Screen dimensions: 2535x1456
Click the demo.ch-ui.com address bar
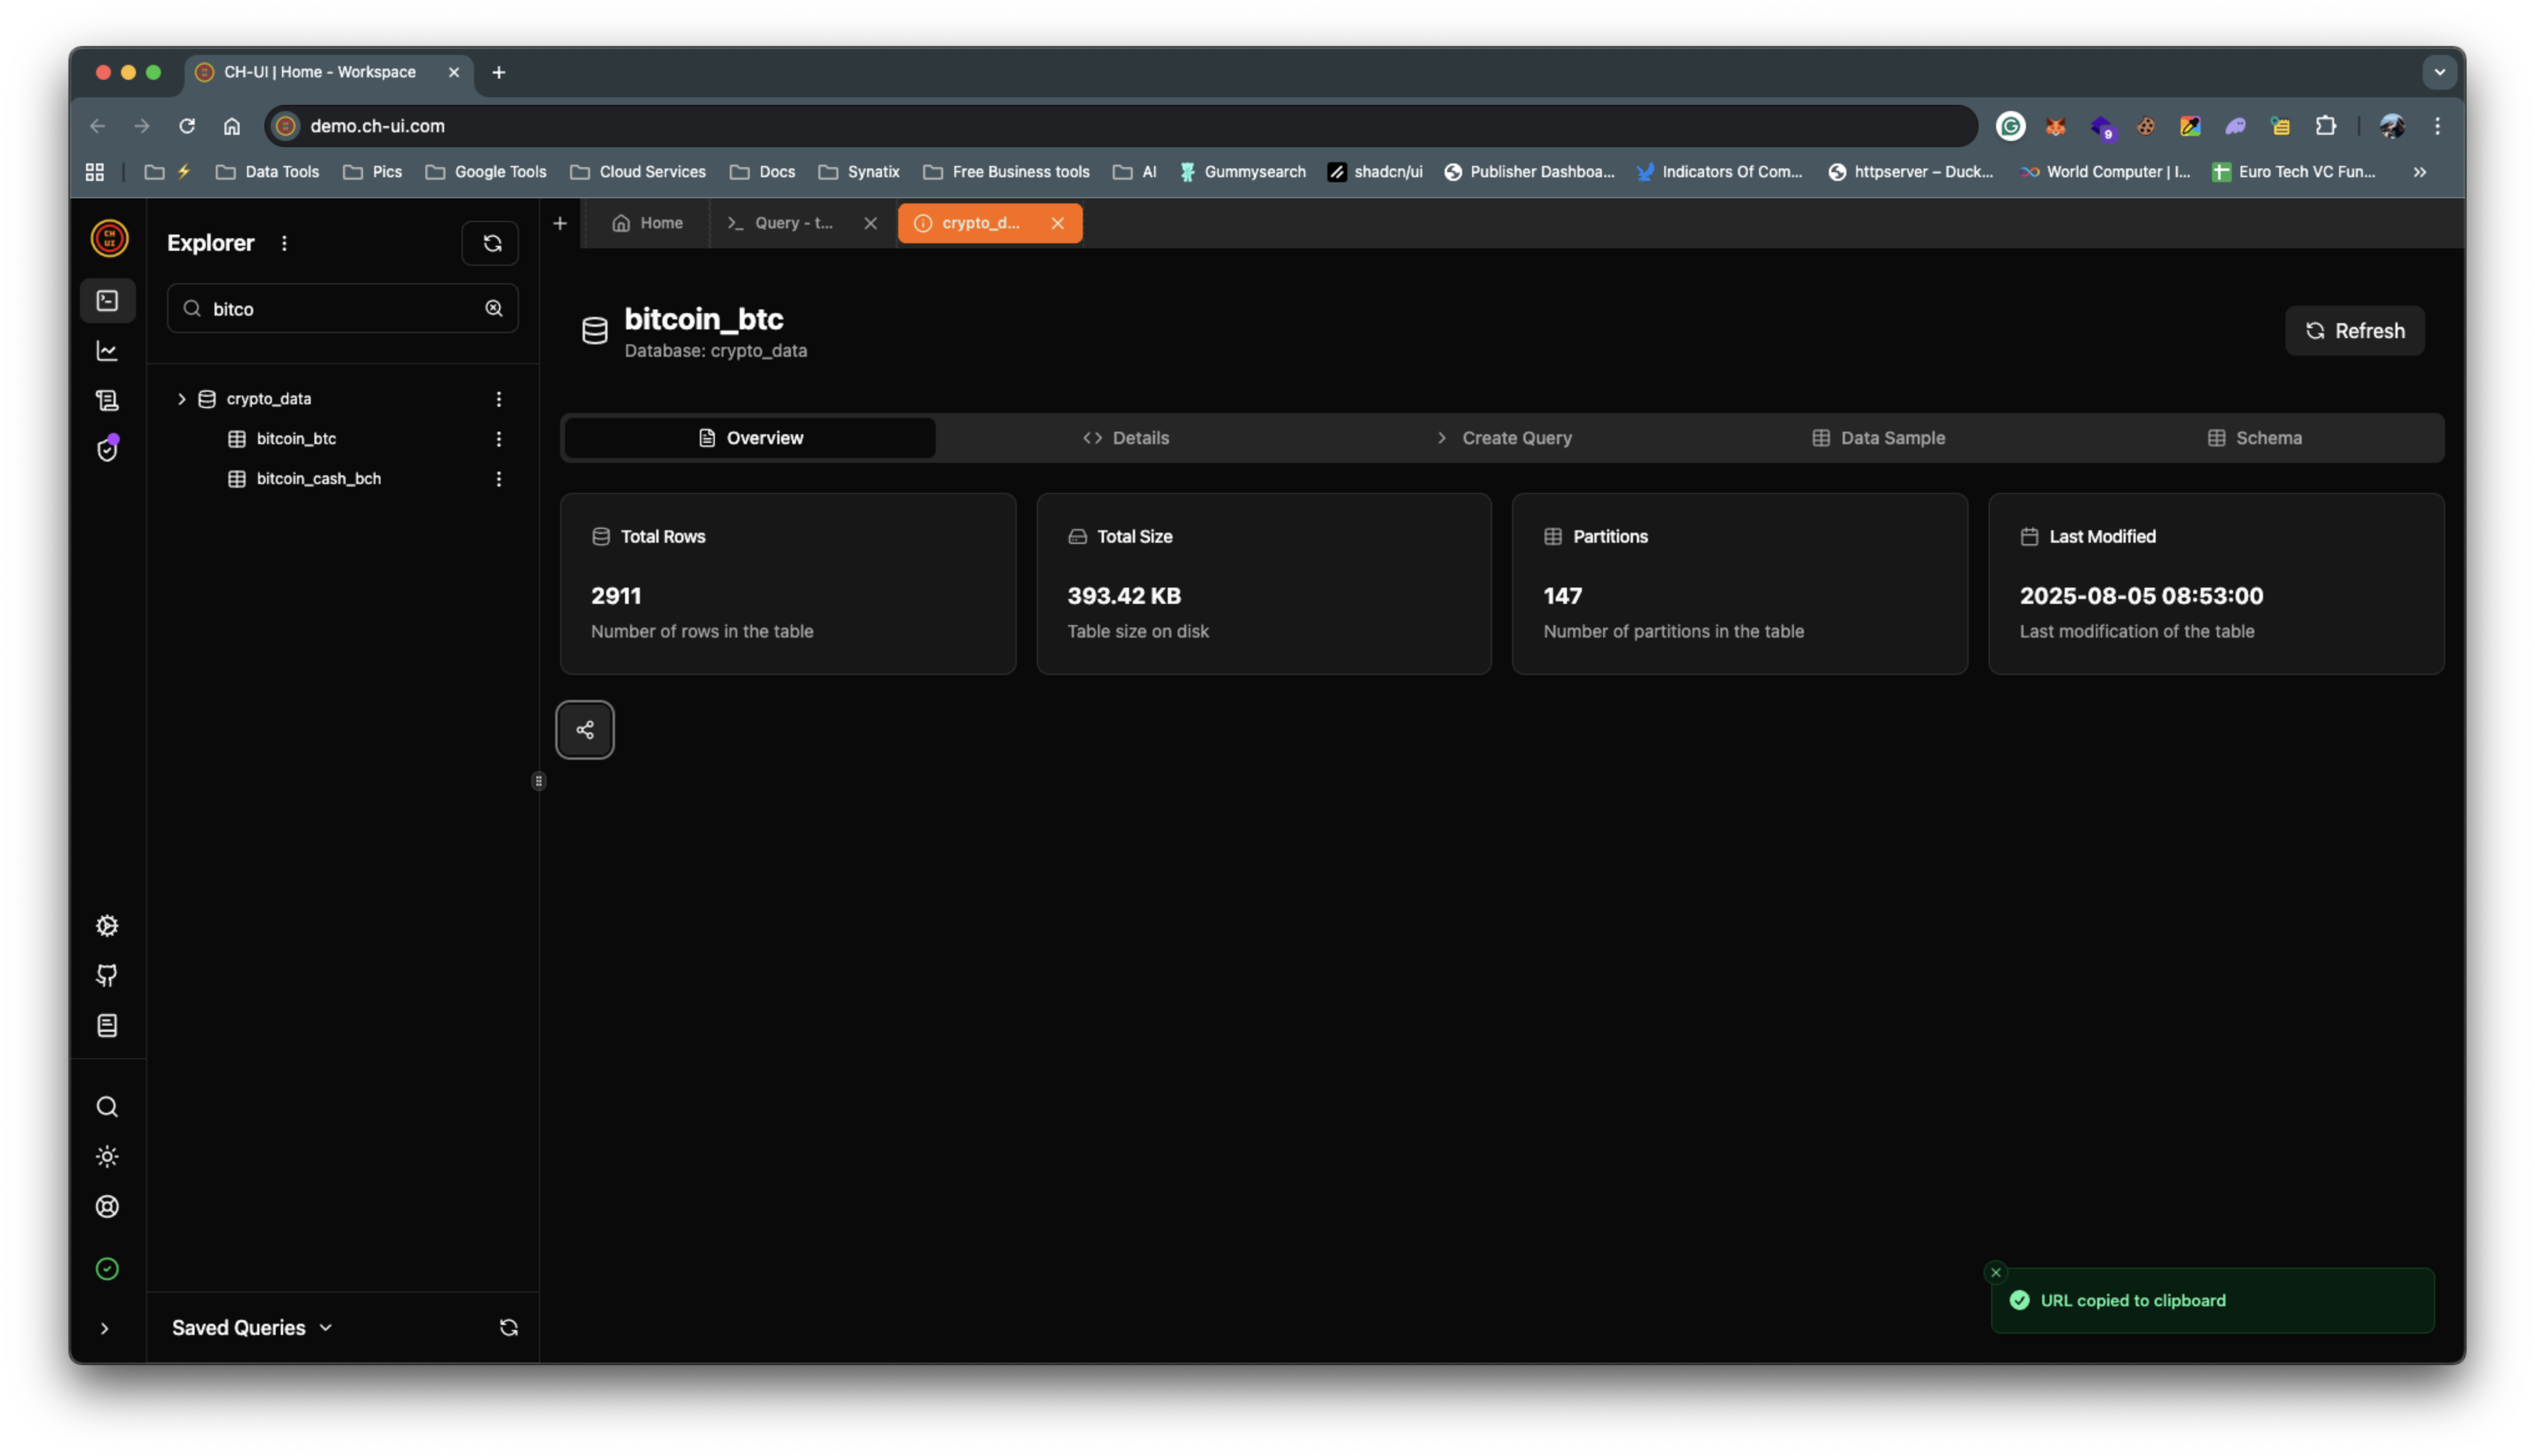[1122, 126]
